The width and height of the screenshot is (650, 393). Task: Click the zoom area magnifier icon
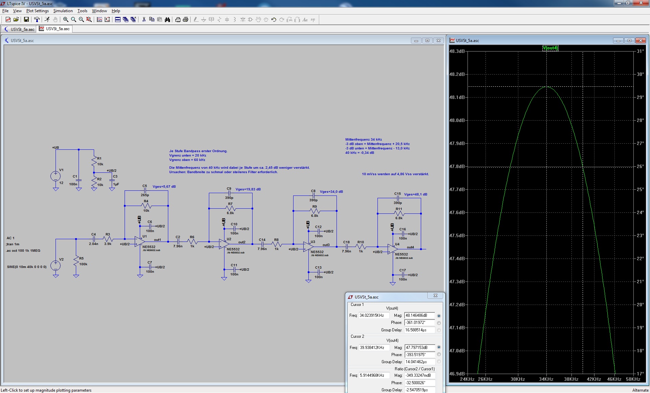coord(73,20)
